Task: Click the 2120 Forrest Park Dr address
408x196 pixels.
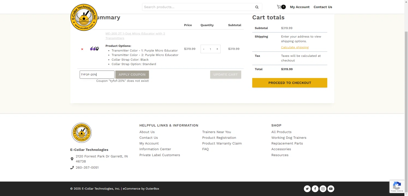Action: (102, 159)
